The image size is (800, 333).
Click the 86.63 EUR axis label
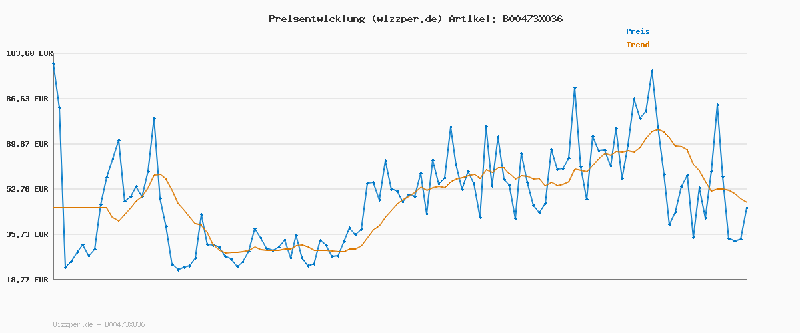click(x=29, y=99)
